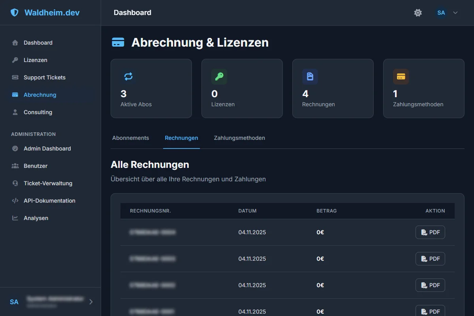Click the Waldheim.dev shield logo icon
Screen dimensions: 474x316
click(x=15, y=13)
